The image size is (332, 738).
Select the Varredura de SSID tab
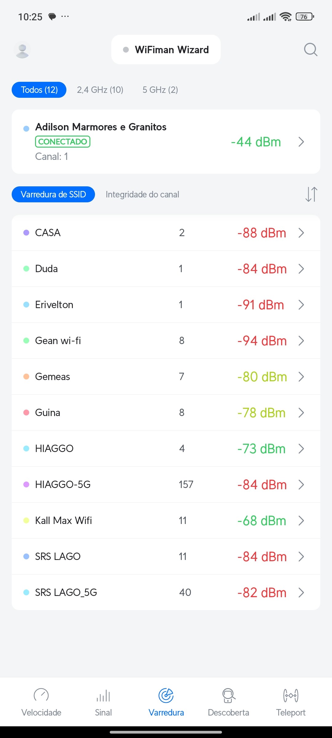coord(53,194)
